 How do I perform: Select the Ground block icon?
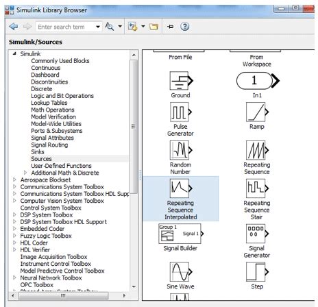coord(181,81)
